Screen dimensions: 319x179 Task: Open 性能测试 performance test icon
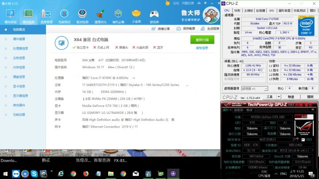[64, 16]
